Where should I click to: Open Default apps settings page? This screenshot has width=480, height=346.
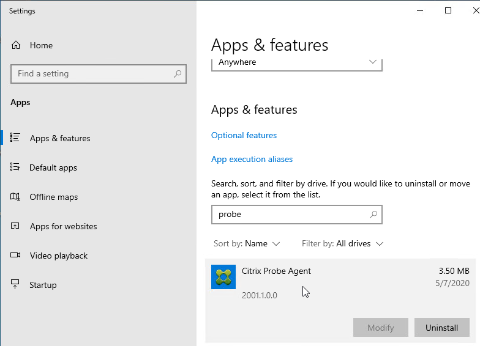53,167
